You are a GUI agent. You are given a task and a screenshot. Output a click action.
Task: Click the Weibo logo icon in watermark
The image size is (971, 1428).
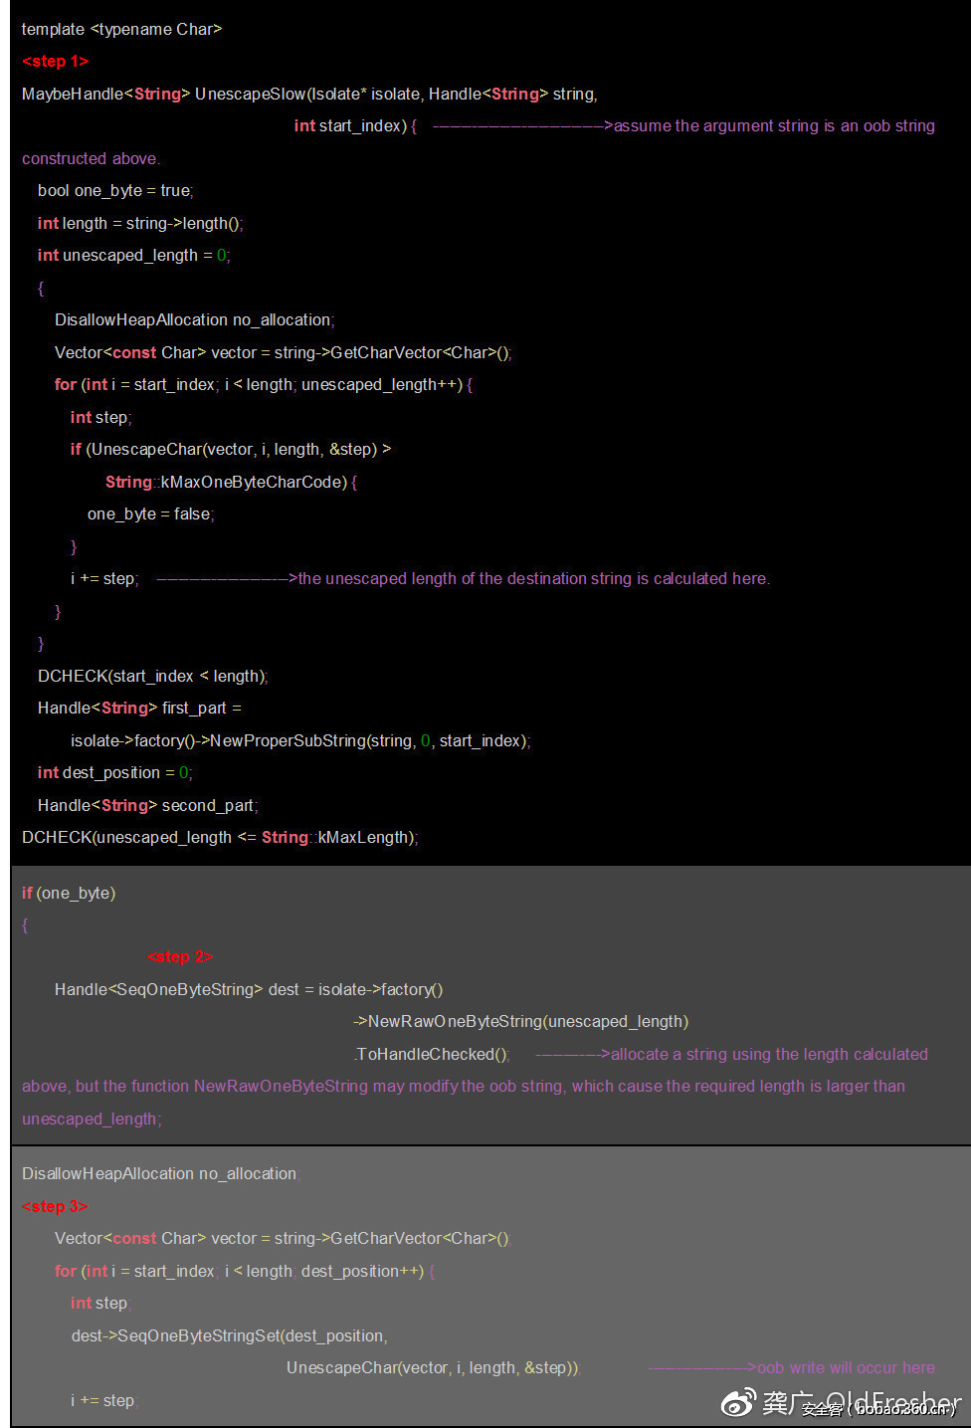737,1403
